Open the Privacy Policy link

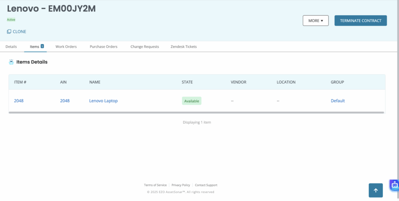[x=181, y=185]
